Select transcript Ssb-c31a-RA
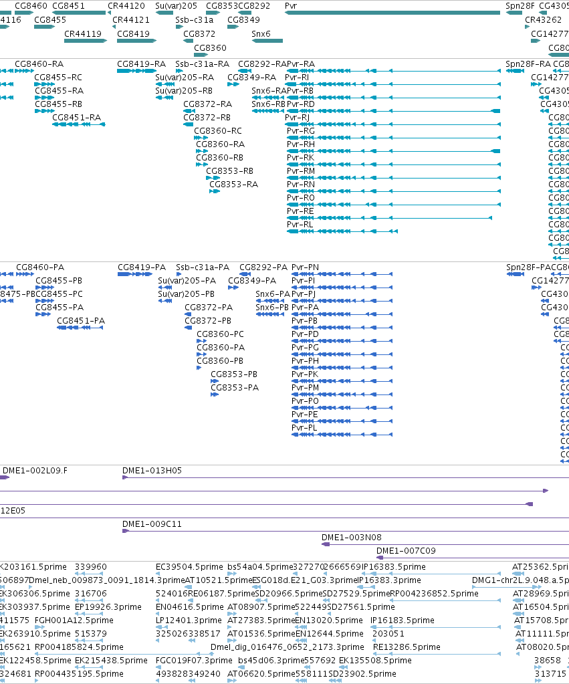 coord(202,64)
